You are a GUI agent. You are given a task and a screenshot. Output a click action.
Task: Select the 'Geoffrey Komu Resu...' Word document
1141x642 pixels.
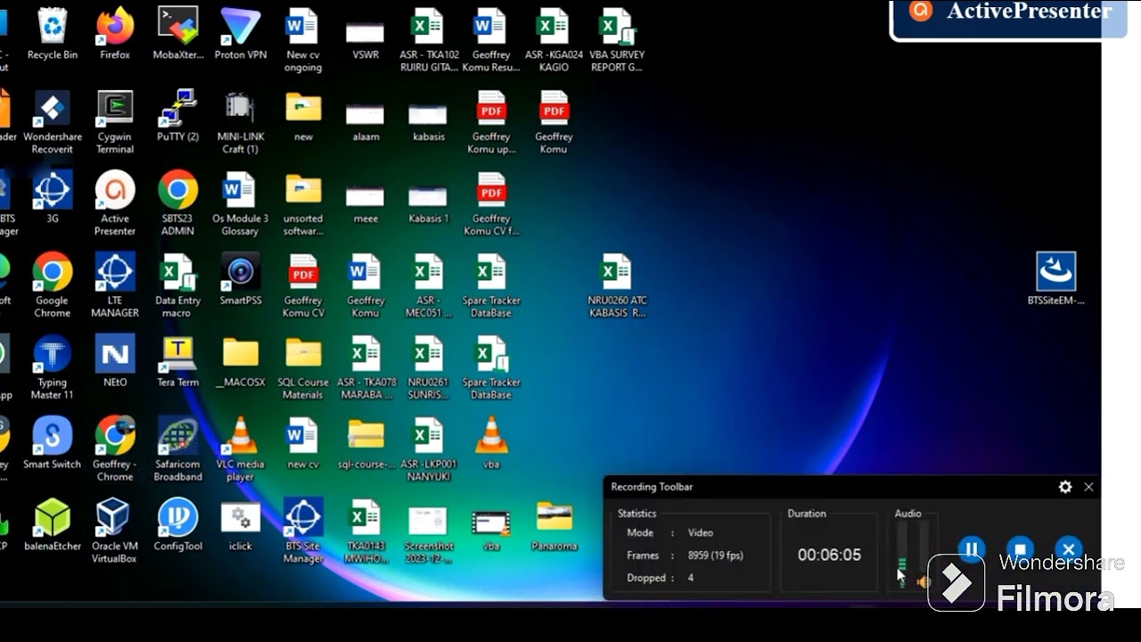coord(491,41)
